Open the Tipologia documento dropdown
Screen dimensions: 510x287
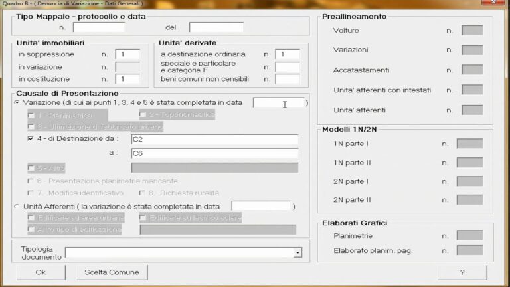[297, 252]
